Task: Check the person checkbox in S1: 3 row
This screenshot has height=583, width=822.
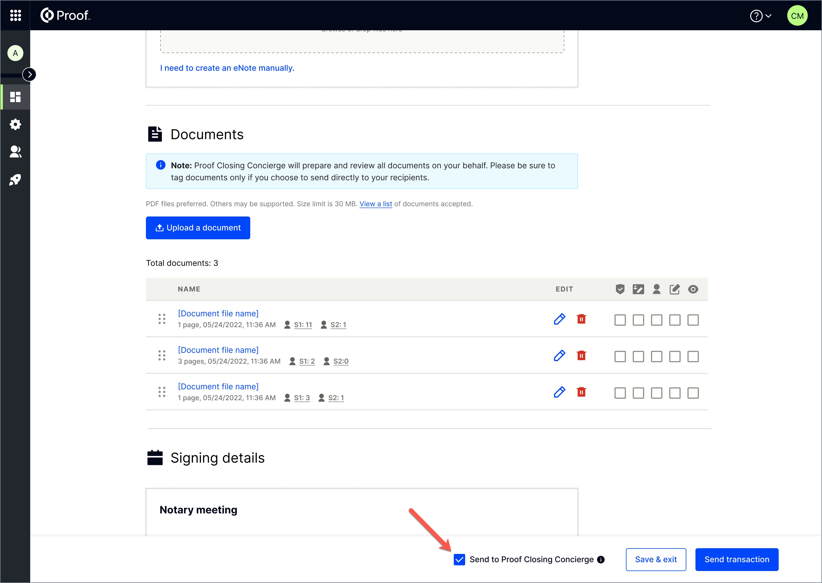Action: pos(657,393)
